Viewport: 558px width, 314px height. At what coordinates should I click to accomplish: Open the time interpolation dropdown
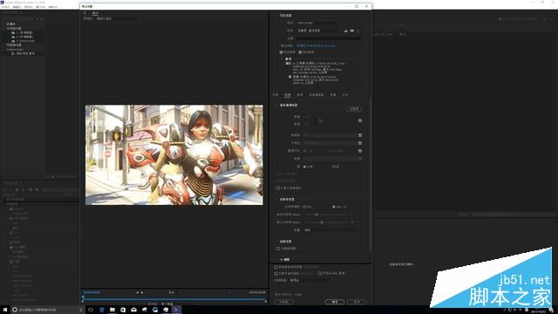(x=312, y=281)
